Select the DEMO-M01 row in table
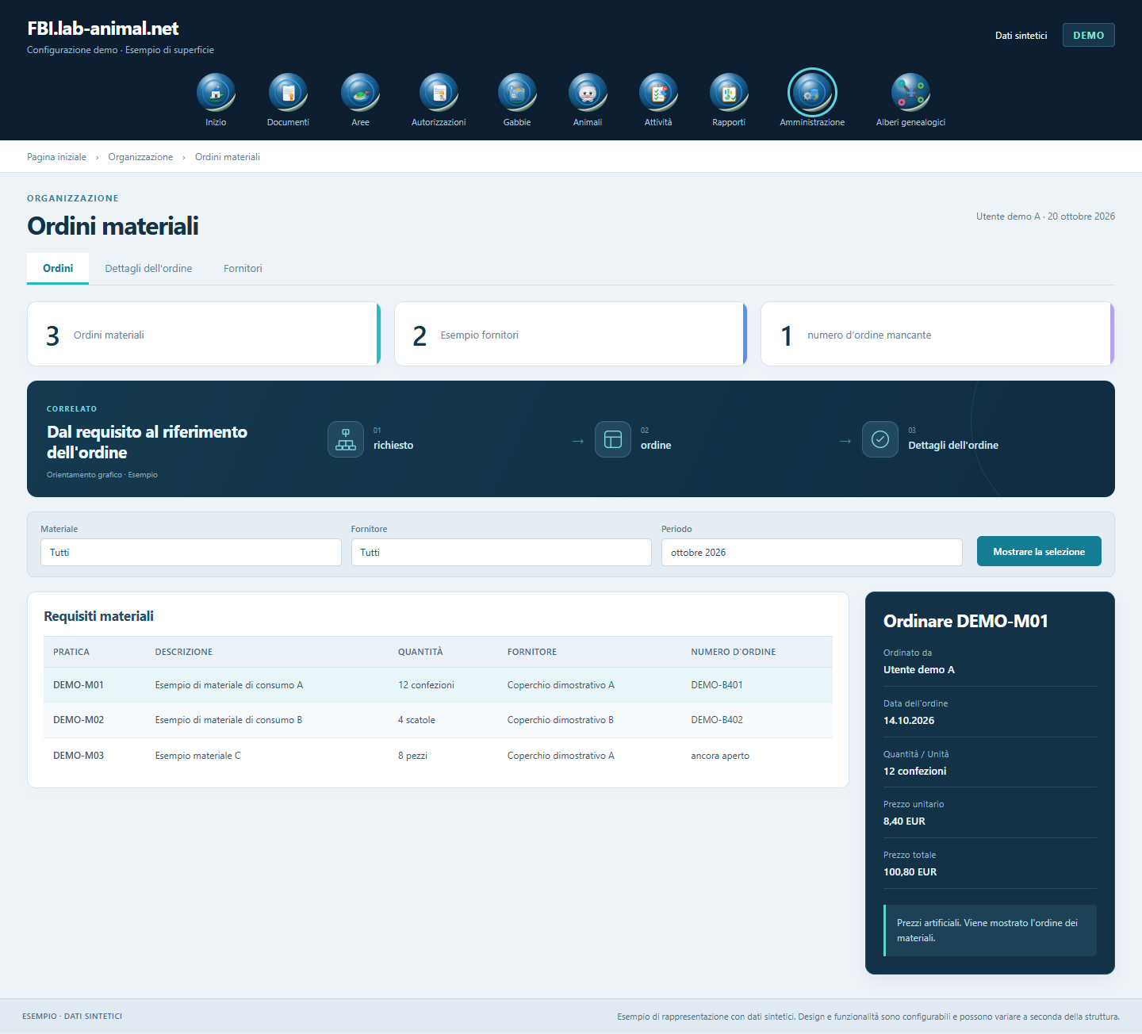The width and height of the screenshot is (1142, 1034). [x=438, y=685]
